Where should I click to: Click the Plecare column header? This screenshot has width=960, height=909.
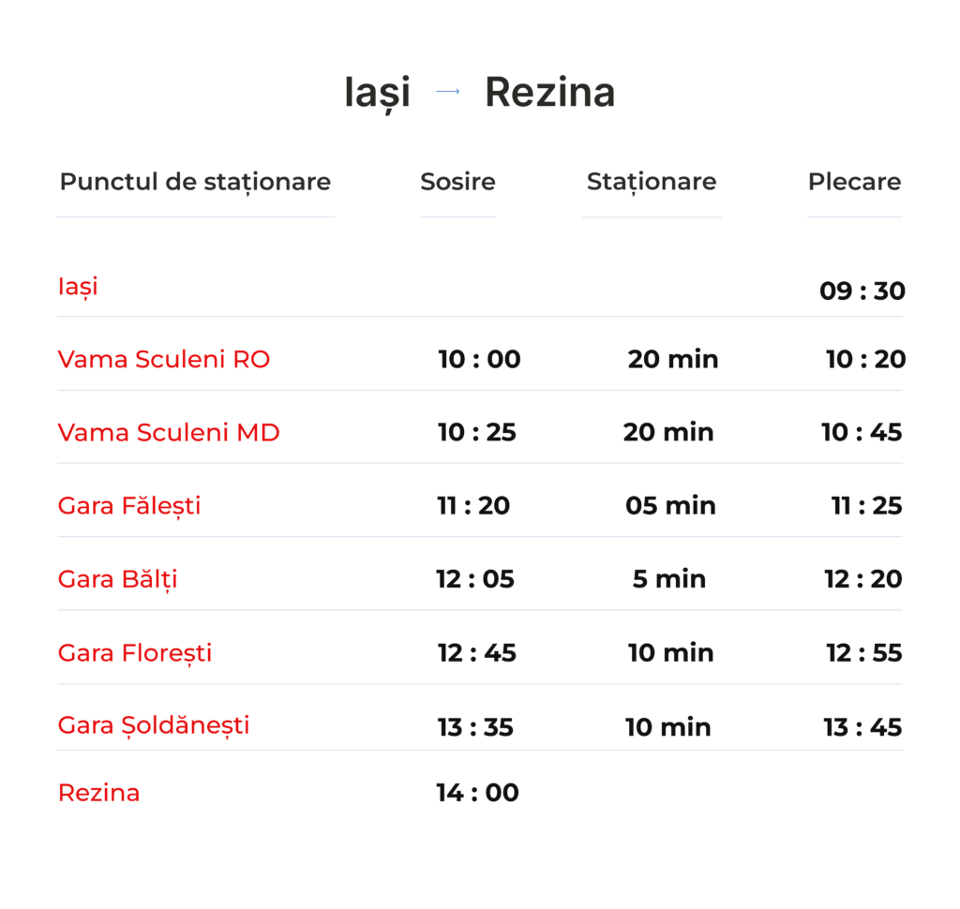[854, 182]
